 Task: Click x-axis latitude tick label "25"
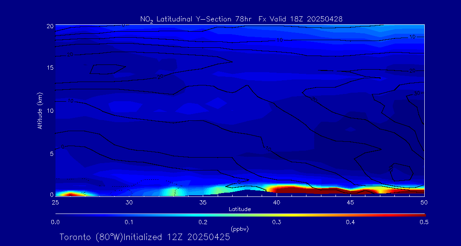click(x=55, y=202)
